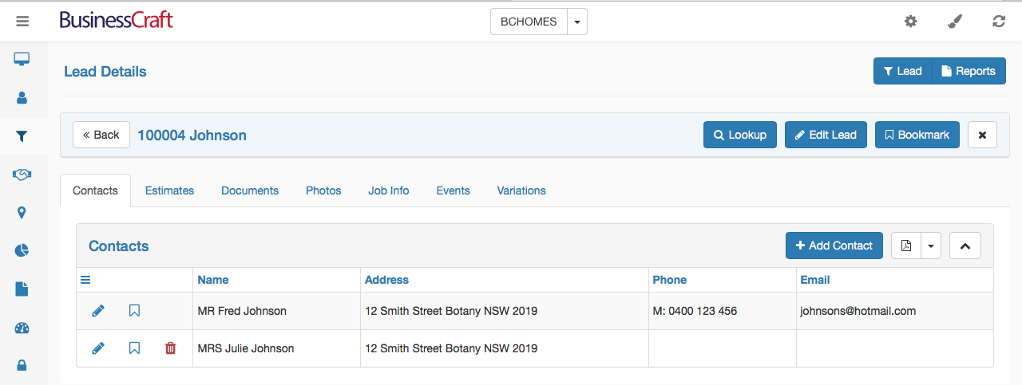This screenshot has width=1022, height=385.
Task: Edit the MR Fred Johnson contact
Action: point(98,311)
